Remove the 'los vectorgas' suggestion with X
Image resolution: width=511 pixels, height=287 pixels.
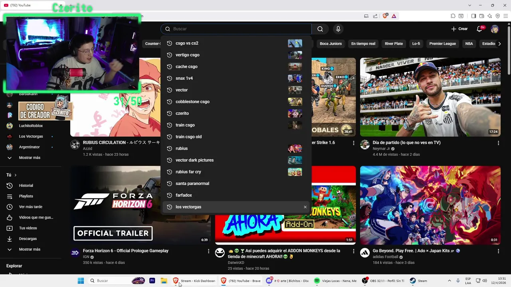pyautogui.click(x=305, y=207)
